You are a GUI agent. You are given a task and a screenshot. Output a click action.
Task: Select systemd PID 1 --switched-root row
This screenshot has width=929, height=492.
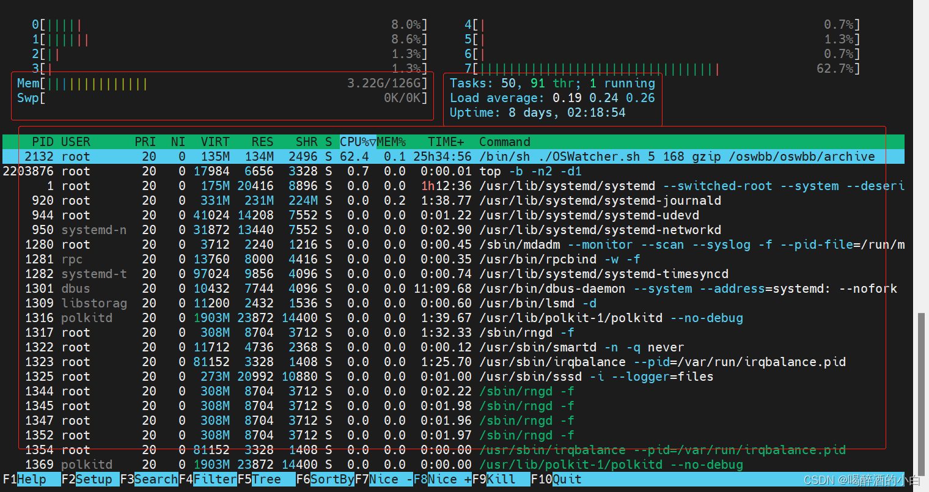pyautogui.click(x=453, y=186)
